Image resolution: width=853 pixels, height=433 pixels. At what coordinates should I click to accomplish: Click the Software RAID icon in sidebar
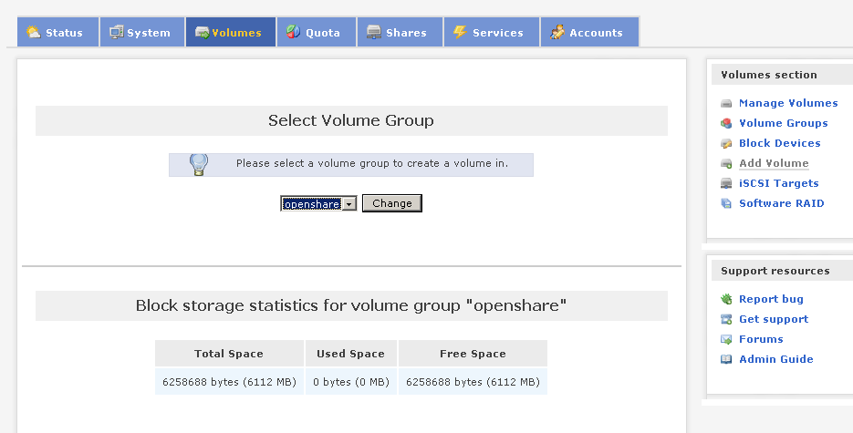726,203
